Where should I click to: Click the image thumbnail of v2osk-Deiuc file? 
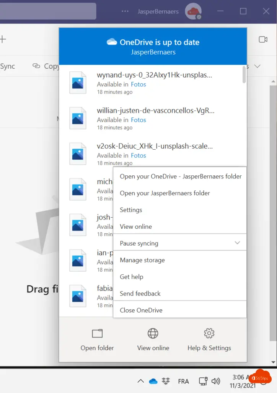pyautogui.click(x=78, y=154)
